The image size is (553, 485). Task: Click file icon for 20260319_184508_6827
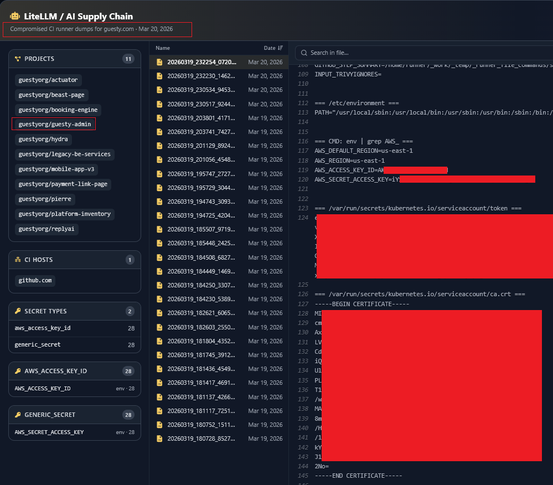[x=159, y=257]
